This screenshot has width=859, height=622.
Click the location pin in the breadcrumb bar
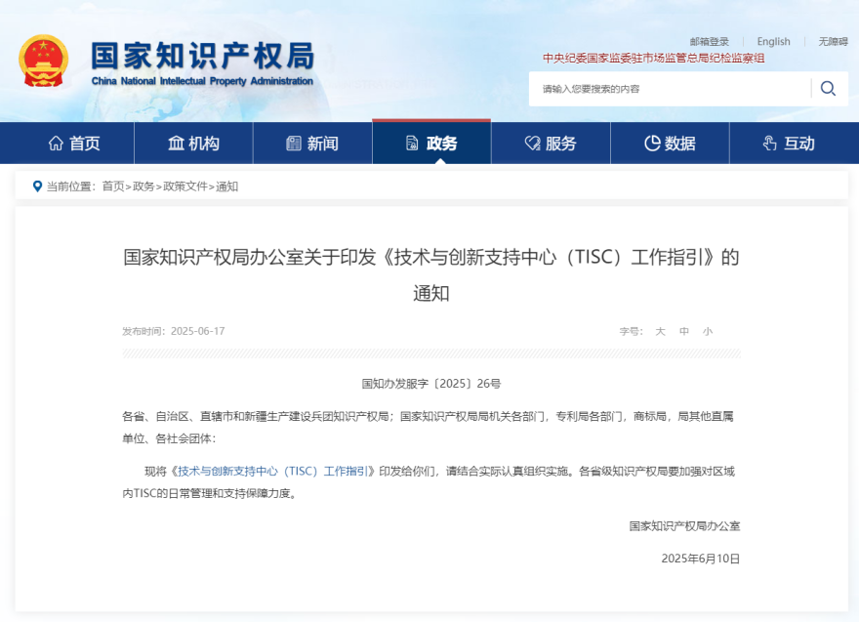[x=37, y=186]
